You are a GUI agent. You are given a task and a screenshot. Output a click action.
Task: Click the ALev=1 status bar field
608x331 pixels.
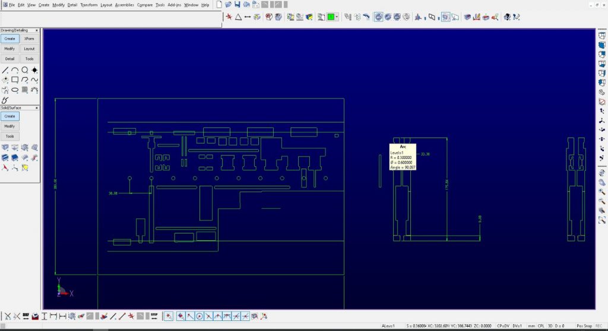point(388,326)
